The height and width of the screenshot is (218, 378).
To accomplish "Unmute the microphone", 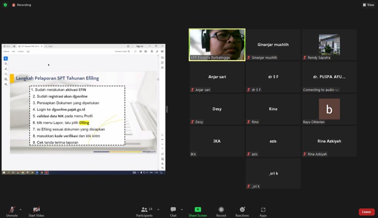I will (x=12, y=211).
